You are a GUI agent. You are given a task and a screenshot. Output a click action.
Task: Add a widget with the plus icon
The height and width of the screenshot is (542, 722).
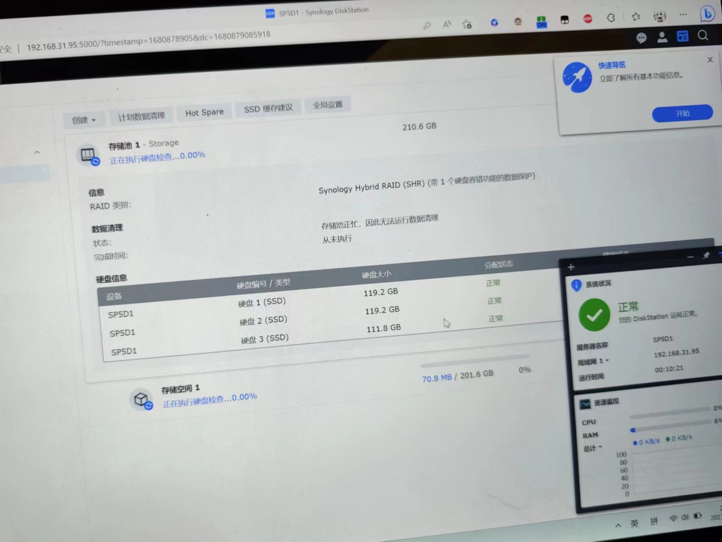(570, 267)
